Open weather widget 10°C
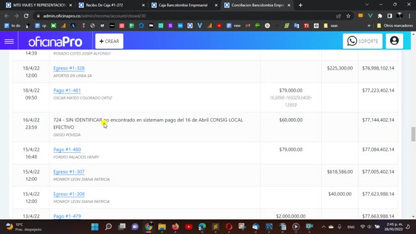The width and height of the screenshot is (416, 234). click(x=24, y=227)
